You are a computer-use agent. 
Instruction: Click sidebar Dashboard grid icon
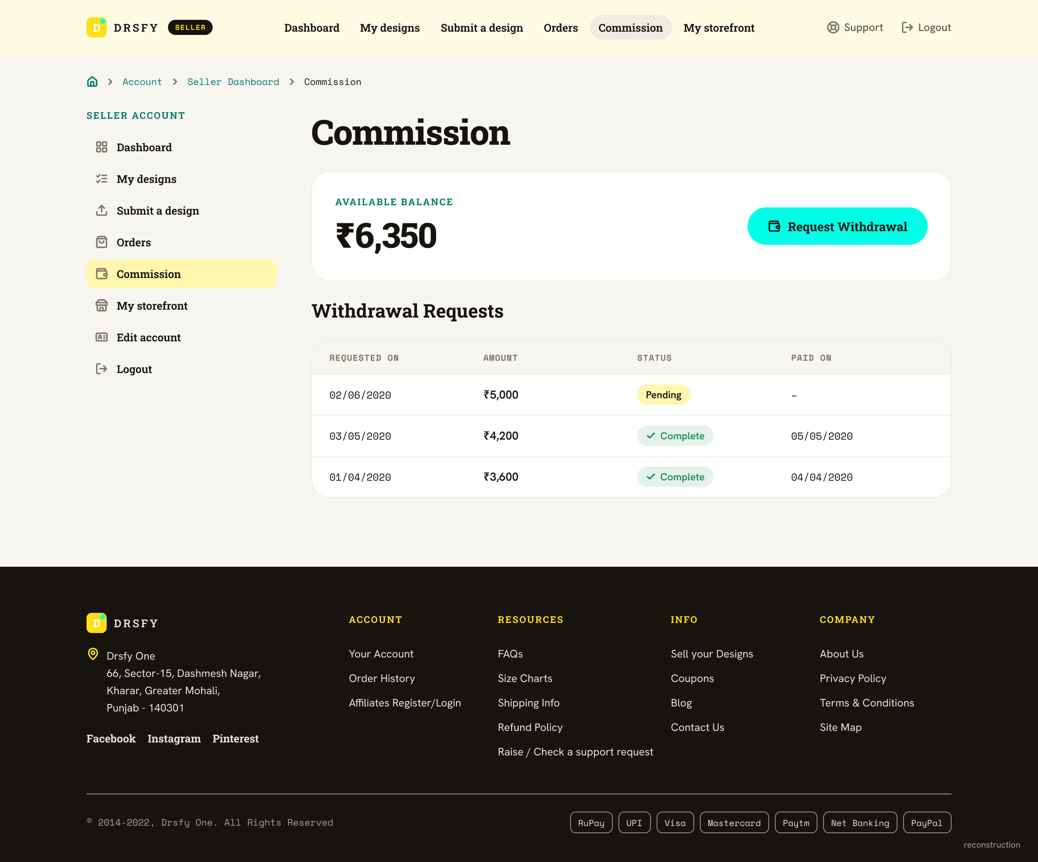pyautogui.click(x=101, y=147)
